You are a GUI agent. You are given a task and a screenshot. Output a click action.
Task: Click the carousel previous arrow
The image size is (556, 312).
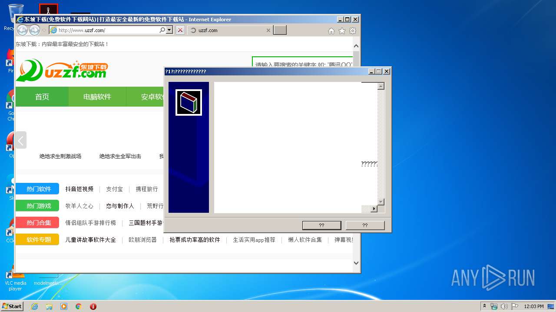21,140
